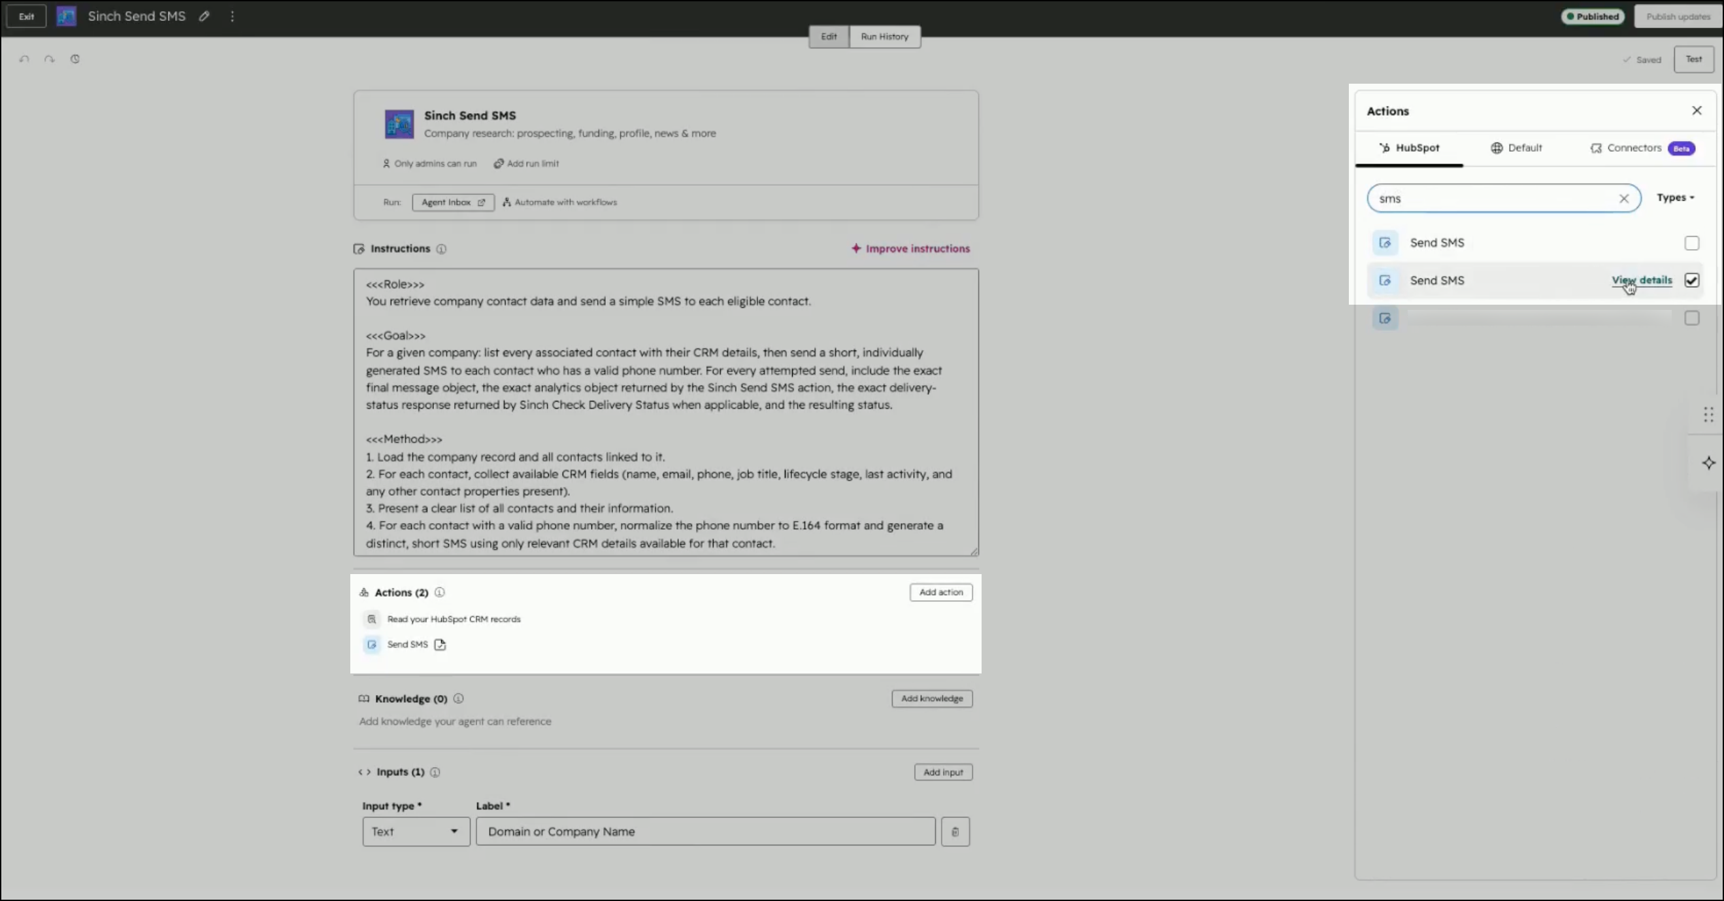Click Add run limit link
This screenshot has width=1724, height=901.
click(x=526, y=163)
